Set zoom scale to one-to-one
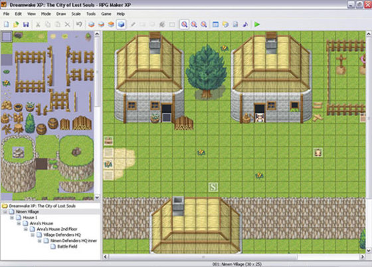This screenshot has width=372, height=267. pyautogui.click(x=184, y=24)
